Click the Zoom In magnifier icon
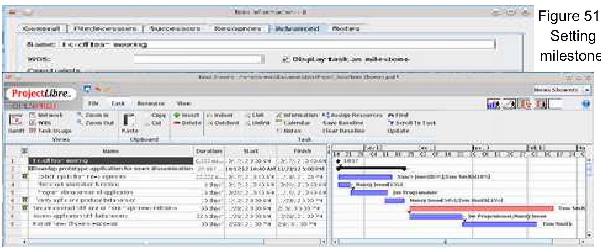Image resolution: width=601 pixels, height=251 pixels. [80, 115]
